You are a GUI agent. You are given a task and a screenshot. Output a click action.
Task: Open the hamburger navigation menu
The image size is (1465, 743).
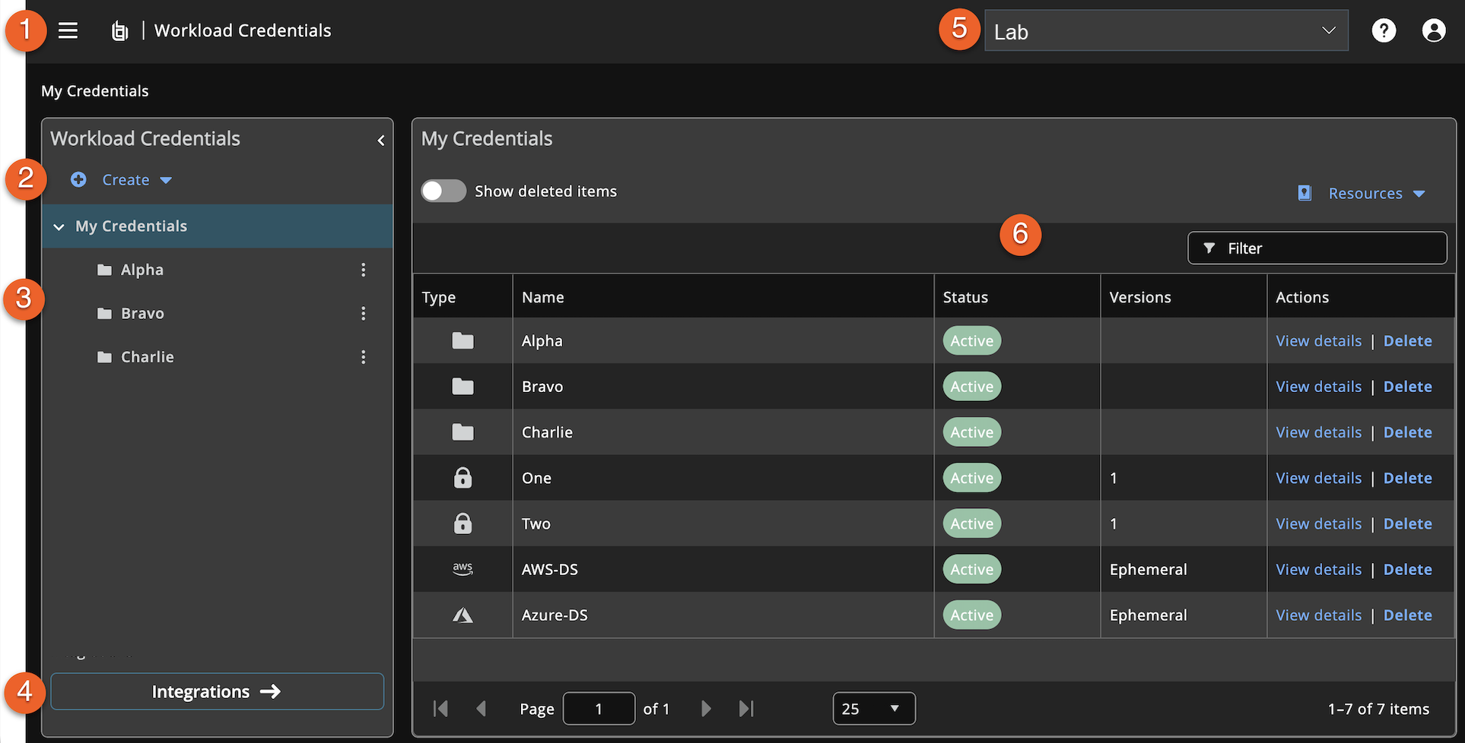click(x=68, y=30)
